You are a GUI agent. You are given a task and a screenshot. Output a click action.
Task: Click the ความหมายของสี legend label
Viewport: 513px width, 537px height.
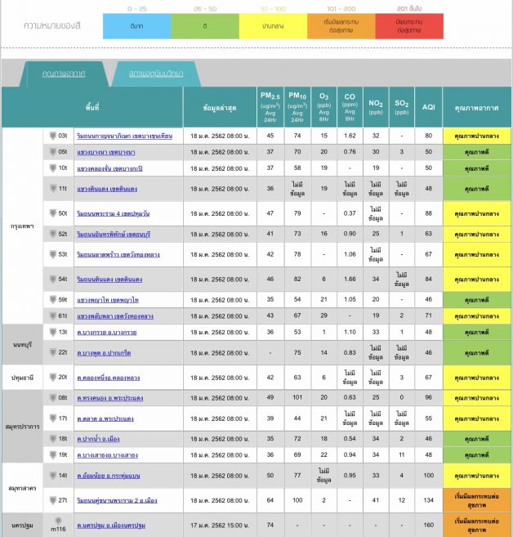(x=52, y=25)
